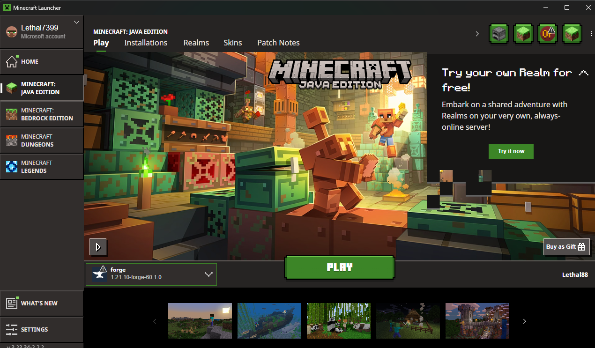Select Minecraft: Java Edition in sidebar
This screenshot has width=595, height=348.
coord(42,88)
